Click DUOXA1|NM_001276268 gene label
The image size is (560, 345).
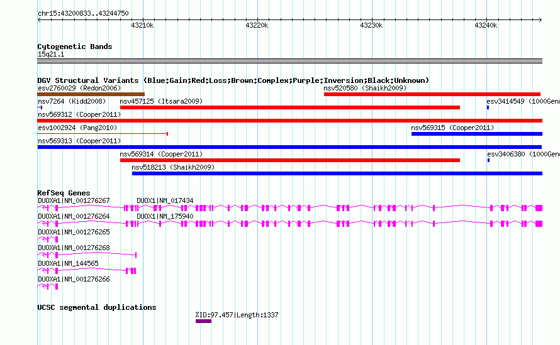74,248
